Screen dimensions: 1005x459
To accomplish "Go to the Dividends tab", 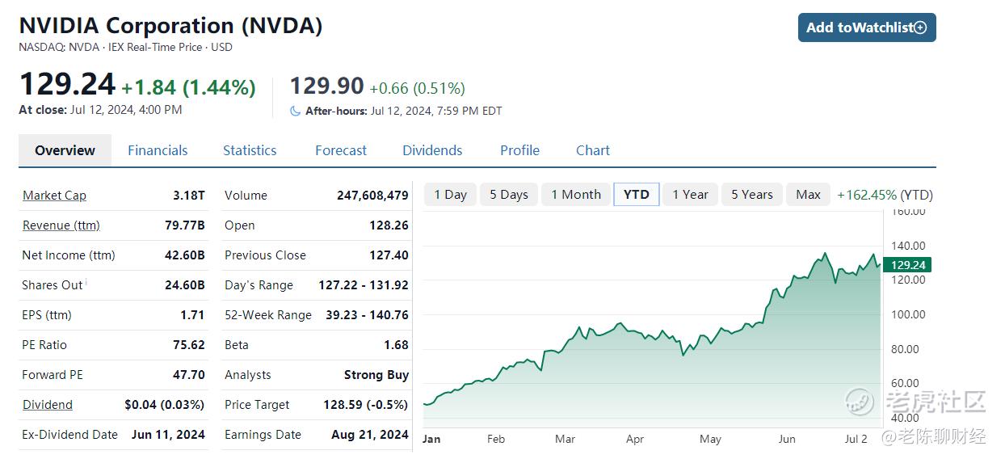I will click(432, 150).
